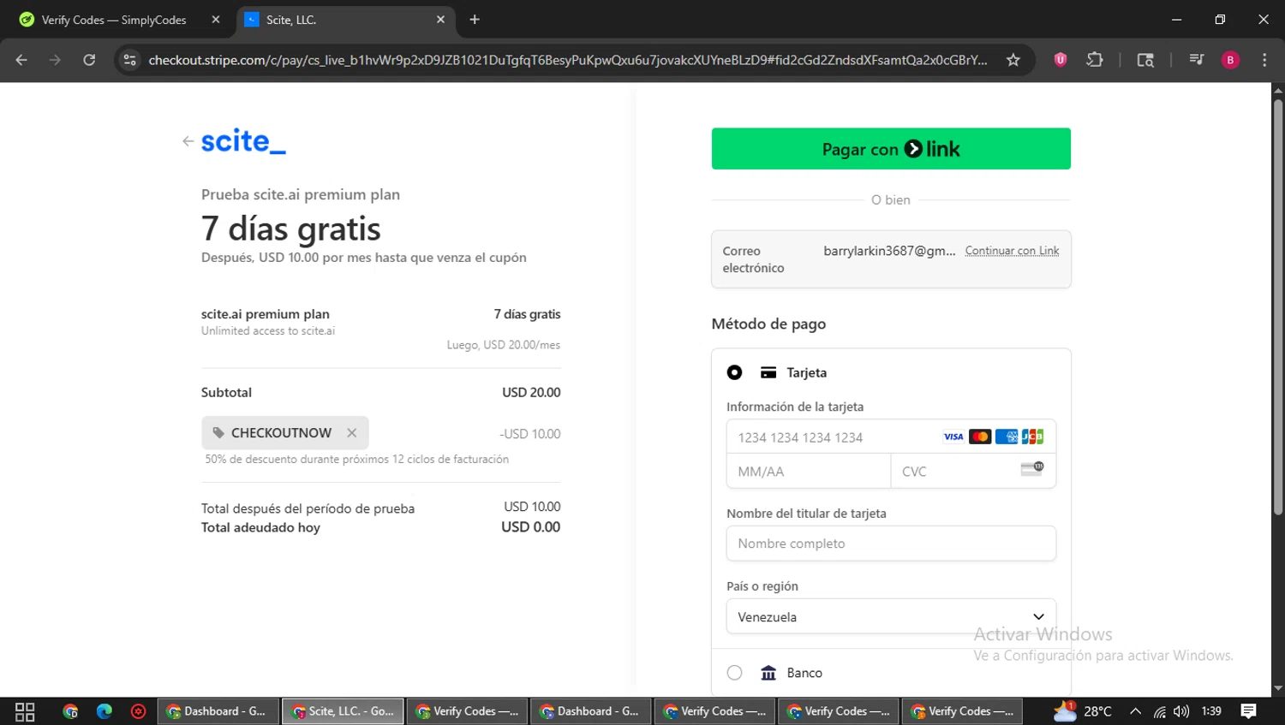Select the Banco payment radio button
1285x725 pixels.
point(734,673)
